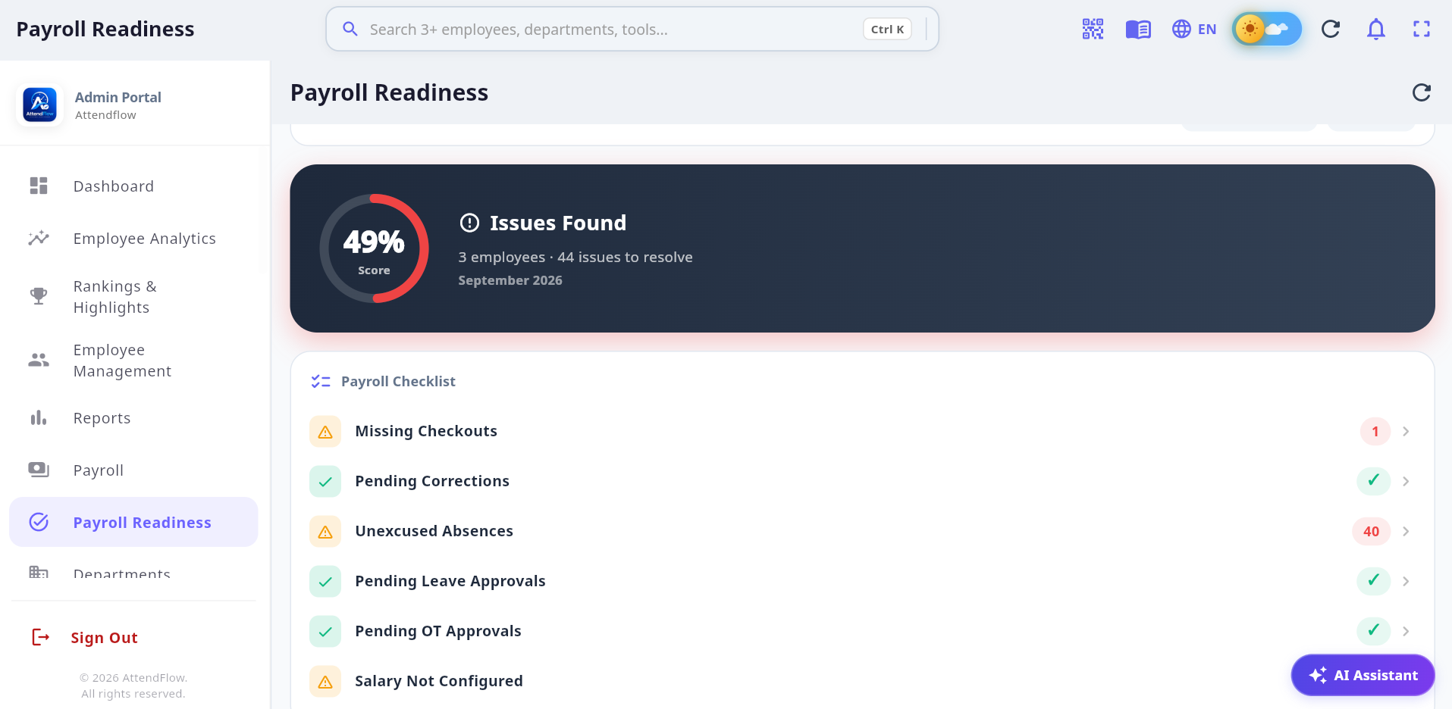Click the header refresh icon
This screenshot has height=709, width=1452.
pyautogui.click(x=1331, y=29)
